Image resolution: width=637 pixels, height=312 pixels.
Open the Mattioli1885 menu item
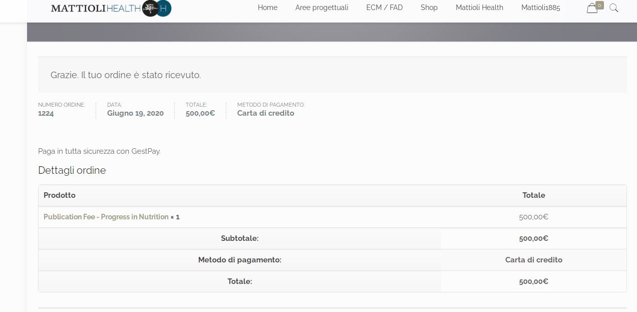coord(540,8)
